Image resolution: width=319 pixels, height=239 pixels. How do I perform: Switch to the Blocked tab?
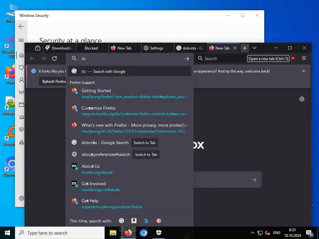(92, 48)
